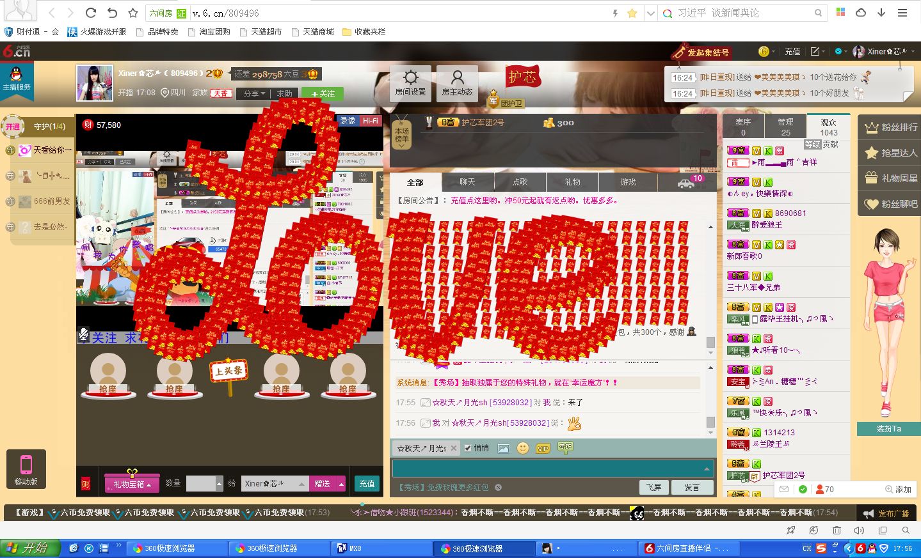Image resolution: width=921 pixels, height=558 pixels.
Task: Click the magnifier zoom icon in status bar
Action: click(x=906, y=531)
